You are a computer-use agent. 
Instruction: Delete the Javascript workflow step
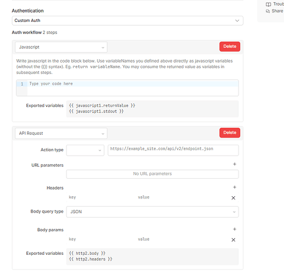tap(230, 47)
